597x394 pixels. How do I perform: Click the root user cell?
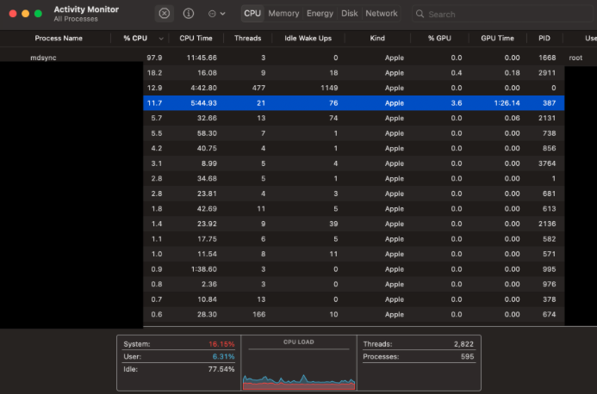(x=575, y=58)
